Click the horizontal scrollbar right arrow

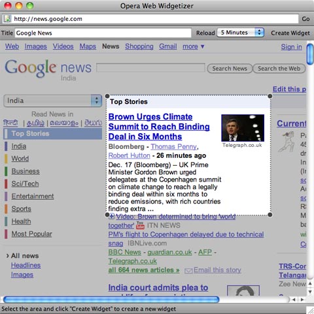tap(302, 300)
